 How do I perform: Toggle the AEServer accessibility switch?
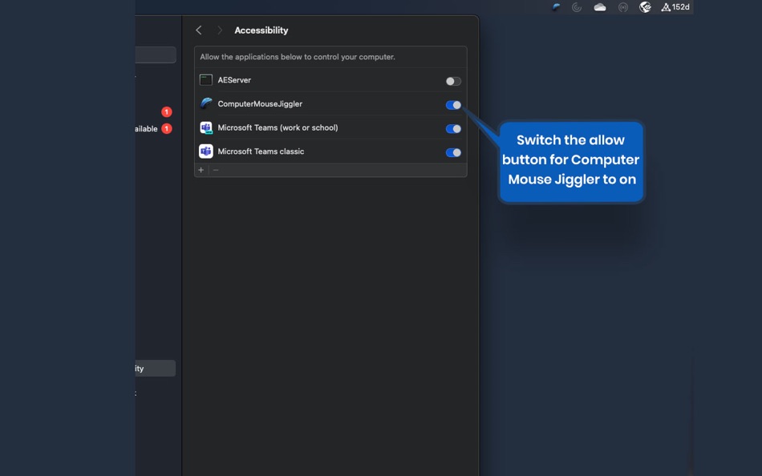tap(453, 81)
